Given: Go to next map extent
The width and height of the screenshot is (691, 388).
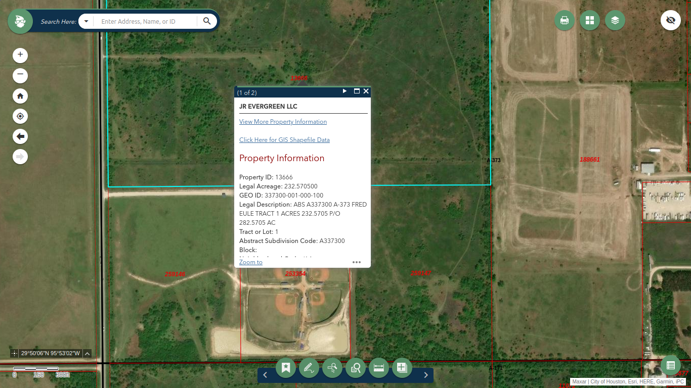Looking at the screenshot, I should point(20,157).
